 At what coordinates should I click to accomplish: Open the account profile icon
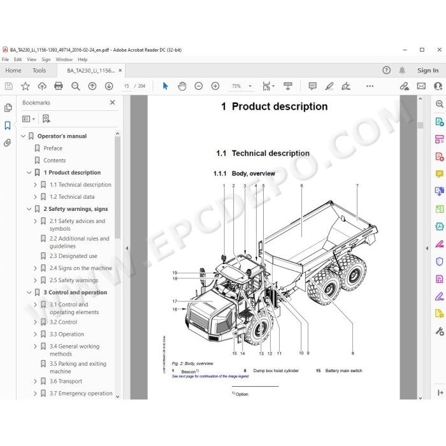point(438,86)
